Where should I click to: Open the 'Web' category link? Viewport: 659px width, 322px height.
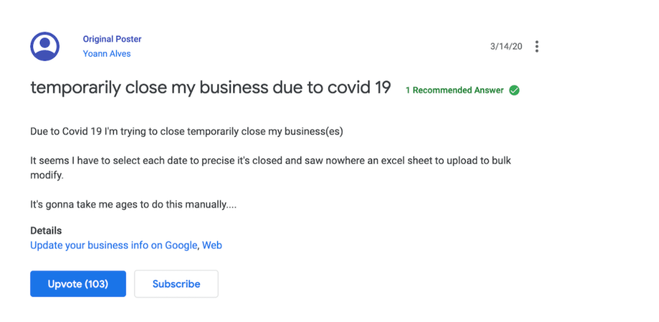[x=212, y=245]
